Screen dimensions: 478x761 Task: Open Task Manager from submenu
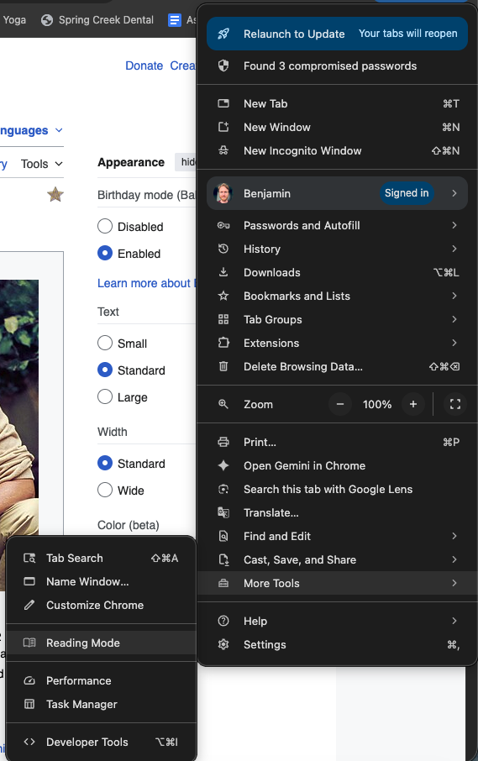101,704
